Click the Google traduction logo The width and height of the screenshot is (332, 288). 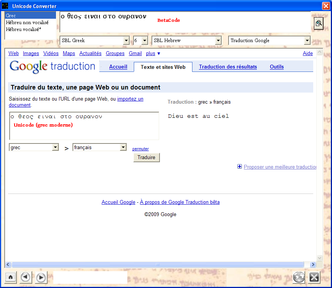[53, 67]
